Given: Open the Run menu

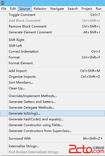Looking at the screenshot, I should [x=99, y=9].
